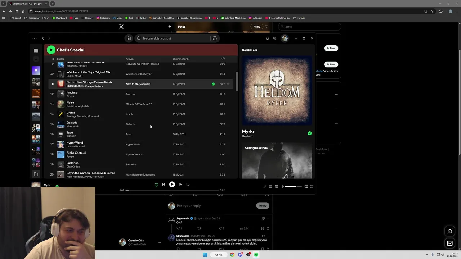461x259 pixels.
Task: Open Chrome tab search dropdown arrow
Action: point(4,4)
